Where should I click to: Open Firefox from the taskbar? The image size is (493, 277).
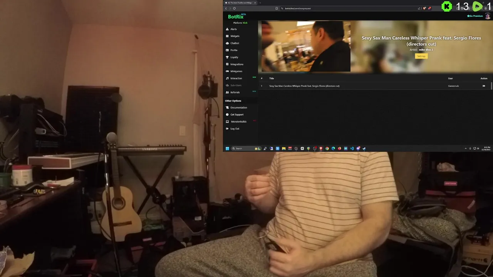click(339, 149)
